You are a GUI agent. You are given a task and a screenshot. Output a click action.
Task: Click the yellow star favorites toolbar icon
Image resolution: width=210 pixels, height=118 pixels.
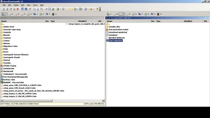point(70,9)
